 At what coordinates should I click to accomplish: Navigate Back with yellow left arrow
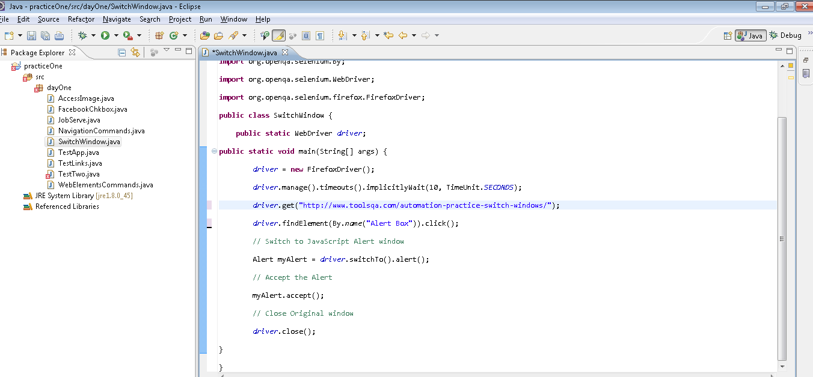point(403,35)
